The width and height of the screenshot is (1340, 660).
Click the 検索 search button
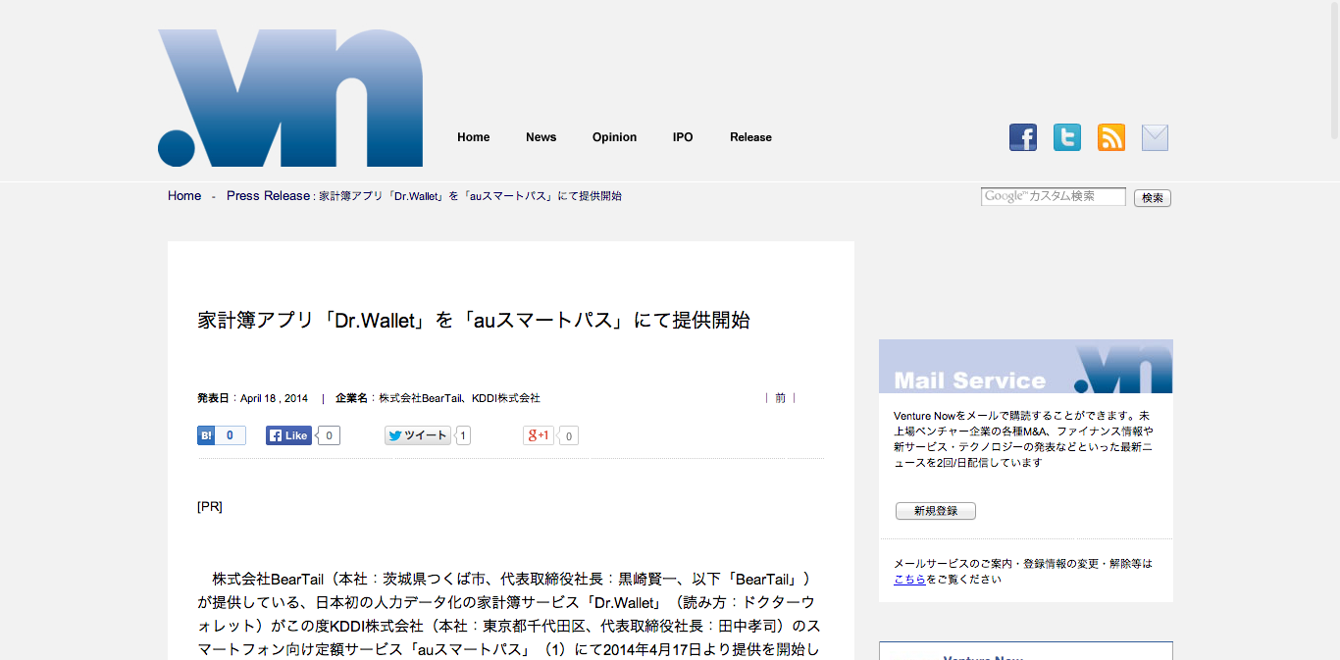1153,198
